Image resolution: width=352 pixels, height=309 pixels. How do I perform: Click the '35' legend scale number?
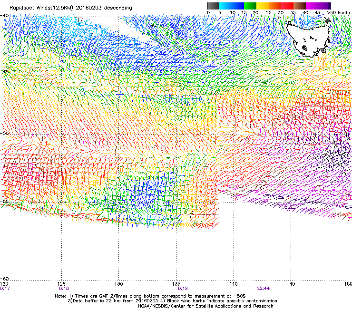pos(293,13)
